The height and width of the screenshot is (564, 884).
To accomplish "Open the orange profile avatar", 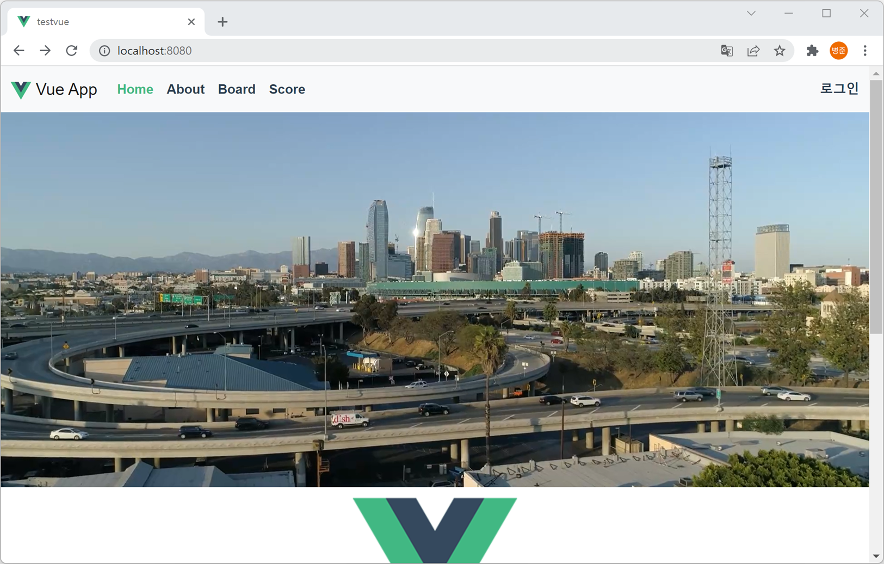I will (x=839, y=51).
